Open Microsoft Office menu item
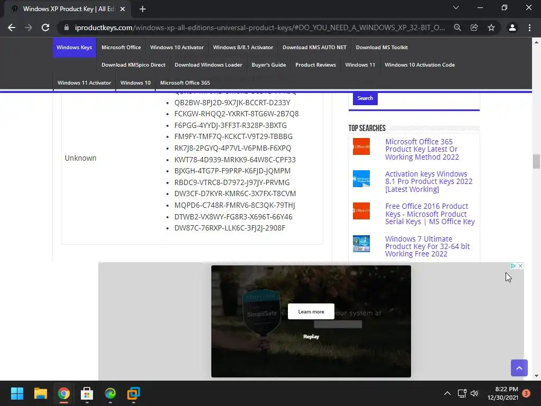Viewport: 541px width, 406px height. (121, 47)
